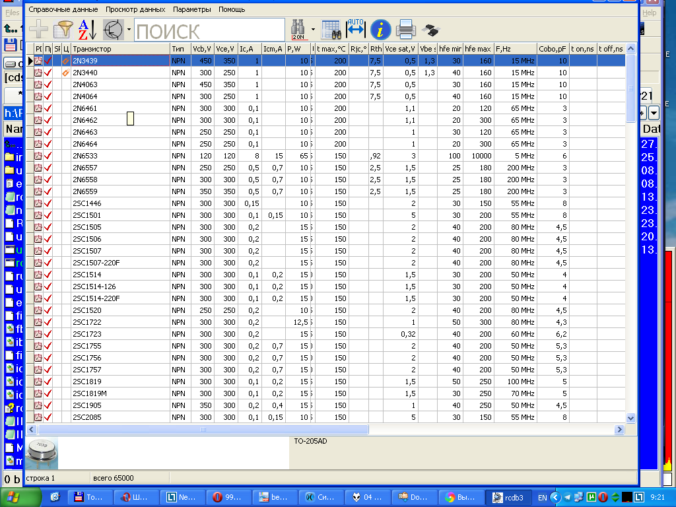Sort by the F,Hz column header
The width and height of the screenshot is (676, 507).
[515, 49]
